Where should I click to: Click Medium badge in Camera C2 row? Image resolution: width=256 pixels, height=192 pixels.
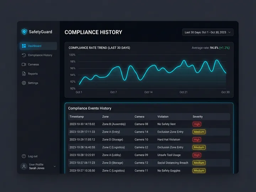pos(199,147)
